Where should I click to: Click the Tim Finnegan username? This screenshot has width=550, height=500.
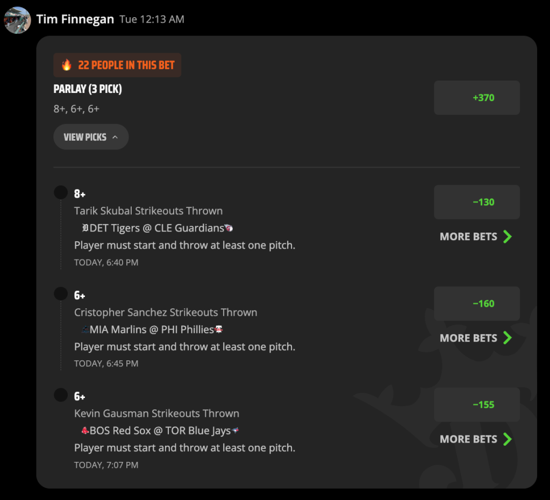75,19
